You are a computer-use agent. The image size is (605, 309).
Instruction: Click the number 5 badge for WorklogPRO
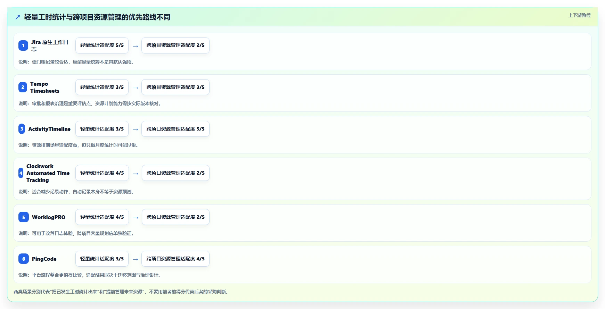click(24, 217)
